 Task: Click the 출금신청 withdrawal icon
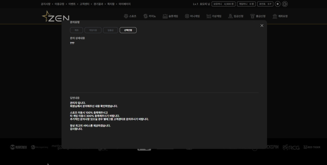(252, 16)
